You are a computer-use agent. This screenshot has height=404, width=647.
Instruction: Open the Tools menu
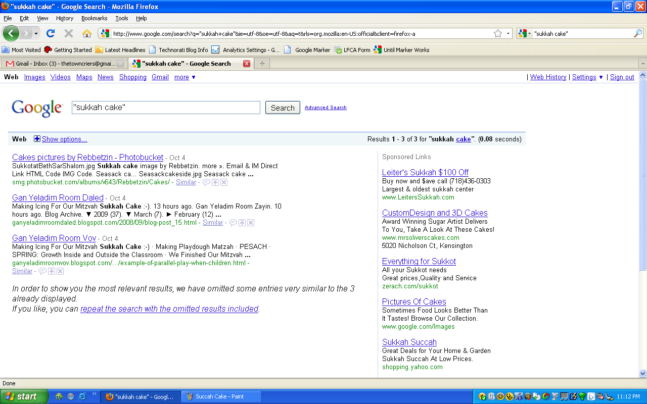[x=122, y=18]
